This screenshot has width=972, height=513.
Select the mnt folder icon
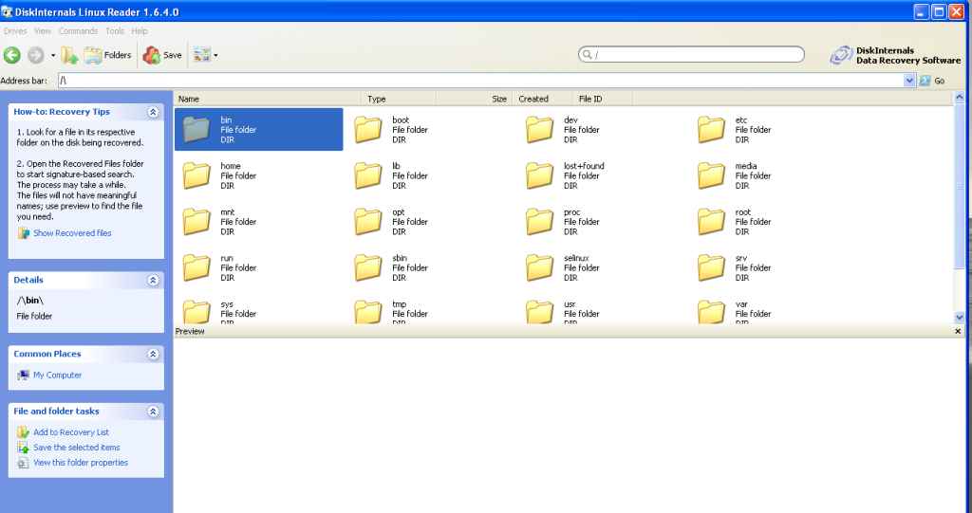pos(196,221)
